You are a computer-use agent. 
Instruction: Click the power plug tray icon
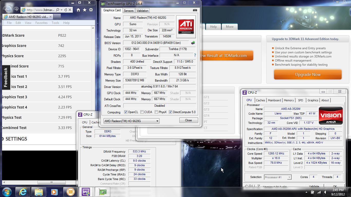point(312,192)
